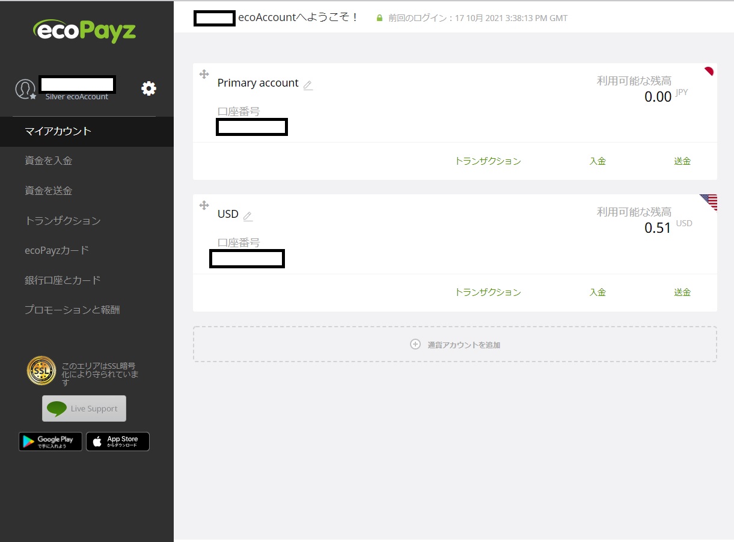Click 入金 link in USD account
734x542 pixels.
598,292
